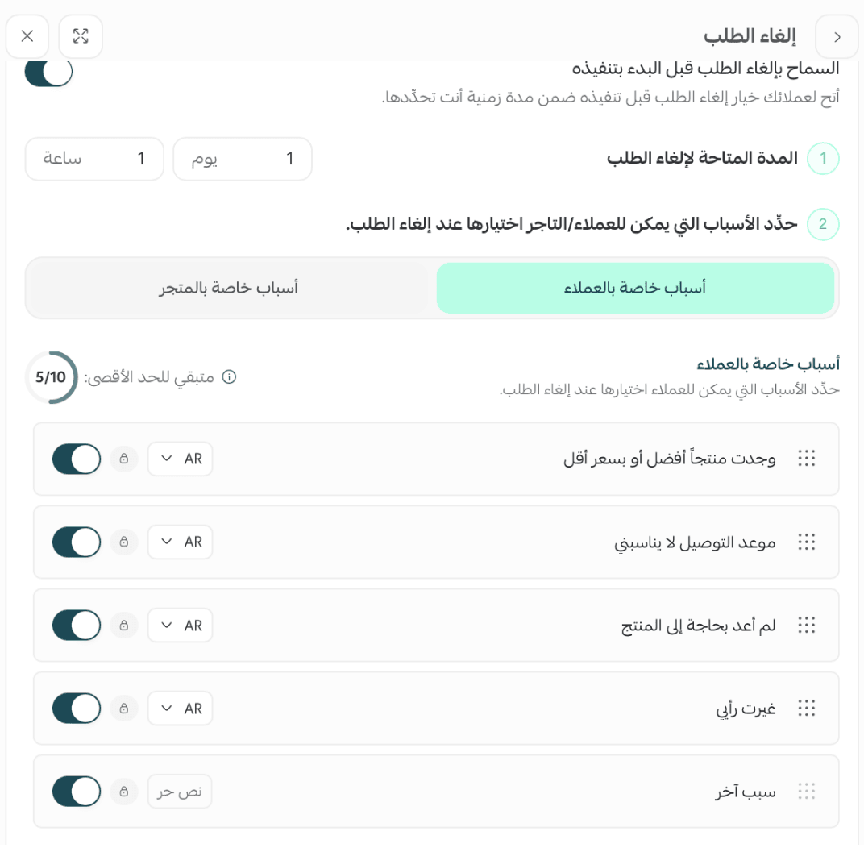Click the drag handle for سبب آخر

806,792
